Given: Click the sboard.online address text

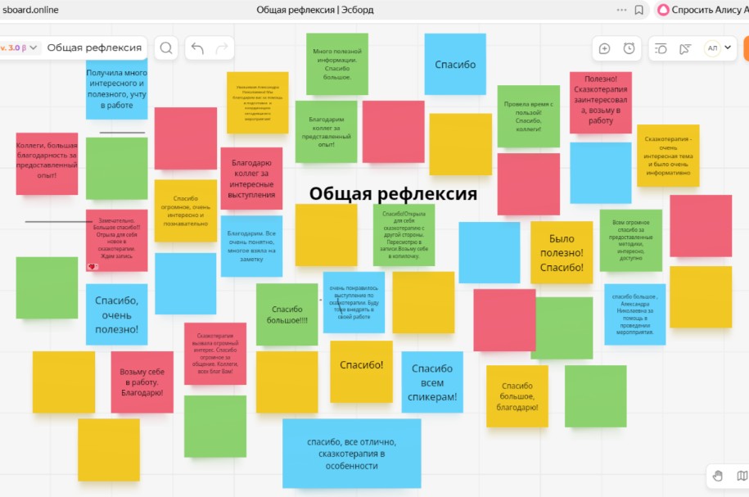Looking at the screenshot, I should 30,10.
